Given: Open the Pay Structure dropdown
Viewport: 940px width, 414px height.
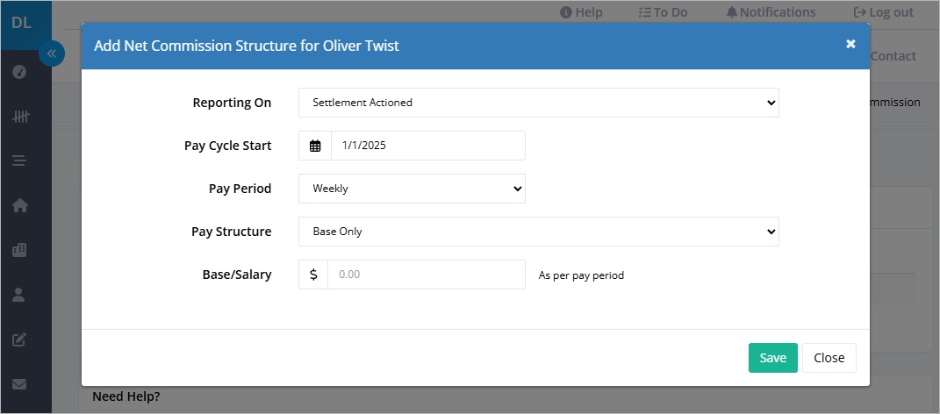Looking at the screenshot, I should (x=538, y=232).
